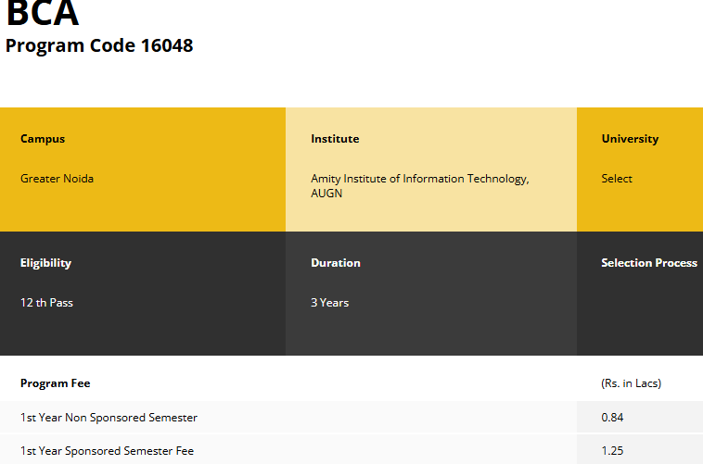Image resolution: width=703 pixels, height=464 pixels.
Task: Open Amity Institute of Information Technology text
Action: [x=419, y=179]
